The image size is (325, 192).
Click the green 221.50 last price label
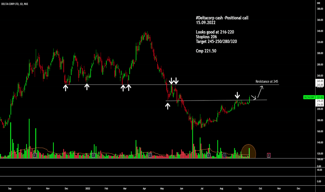(x=320, y=97)
